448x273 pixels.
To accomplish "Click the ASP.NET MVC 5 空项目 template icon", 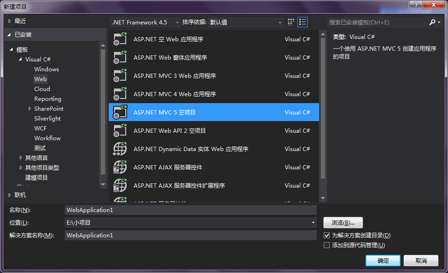I will 120,112.
